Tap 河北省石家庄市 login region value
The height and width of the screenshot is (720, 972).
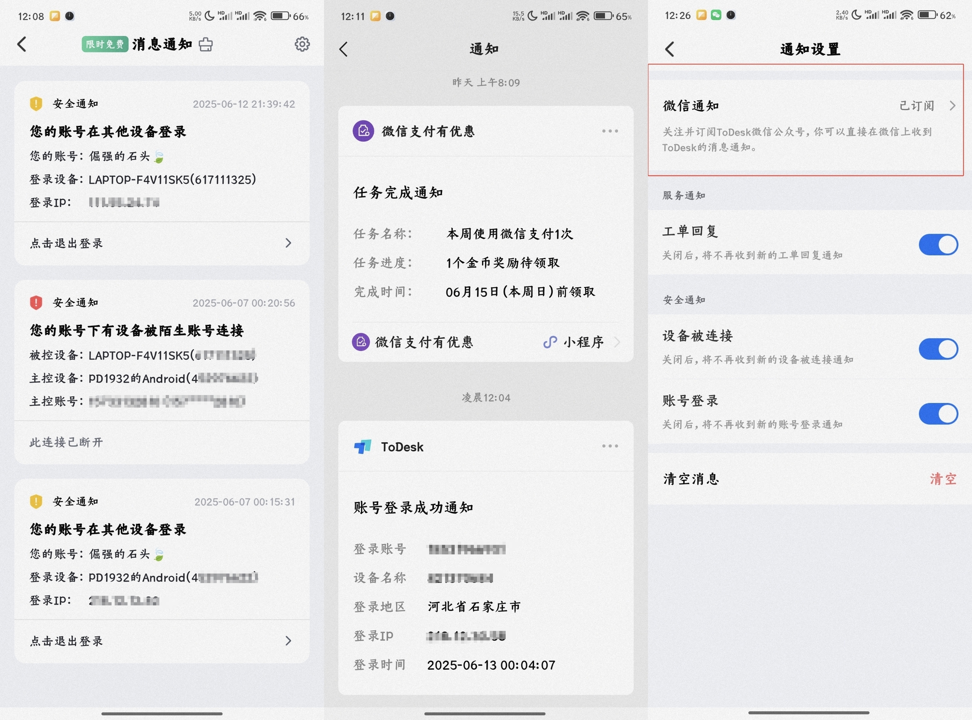(x=475, y=606)
